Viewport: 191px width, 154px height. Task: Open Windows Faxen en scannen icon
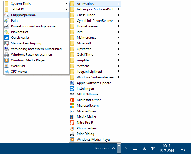pos(7,55)
